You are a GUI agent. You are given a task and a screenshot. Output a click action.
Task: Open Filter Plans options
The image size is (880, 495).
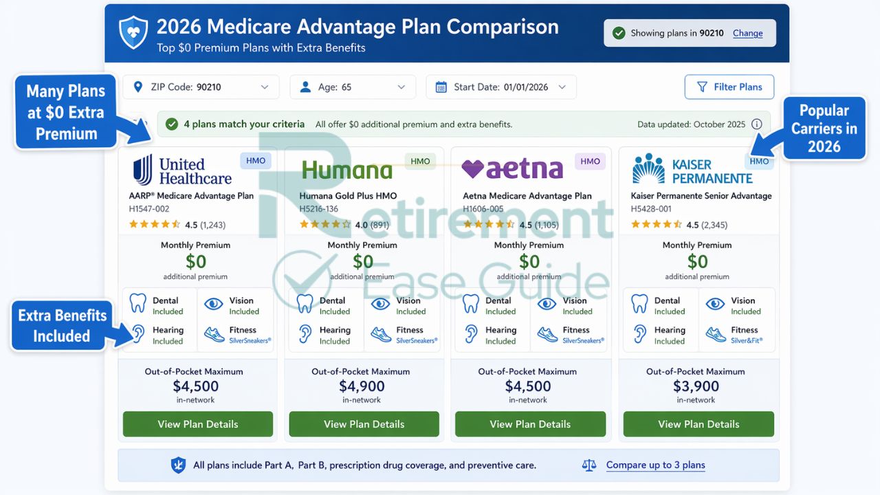tap(729, 87)
